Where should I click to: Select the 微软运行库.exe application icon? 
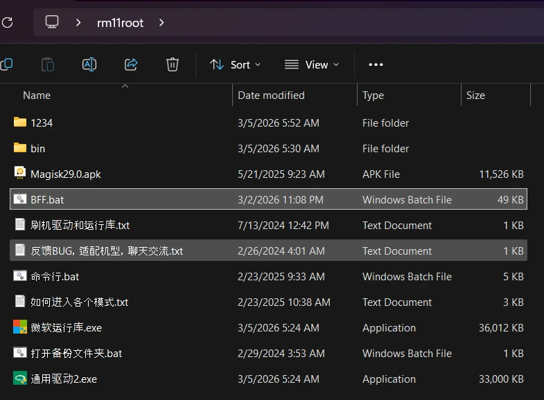tap(20, 327)
